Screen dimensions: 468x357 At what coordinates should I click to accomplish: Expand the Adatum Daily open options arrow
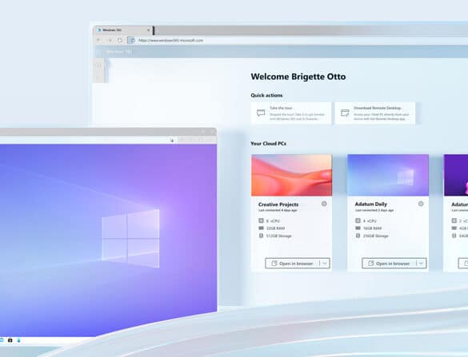[422, 264]
